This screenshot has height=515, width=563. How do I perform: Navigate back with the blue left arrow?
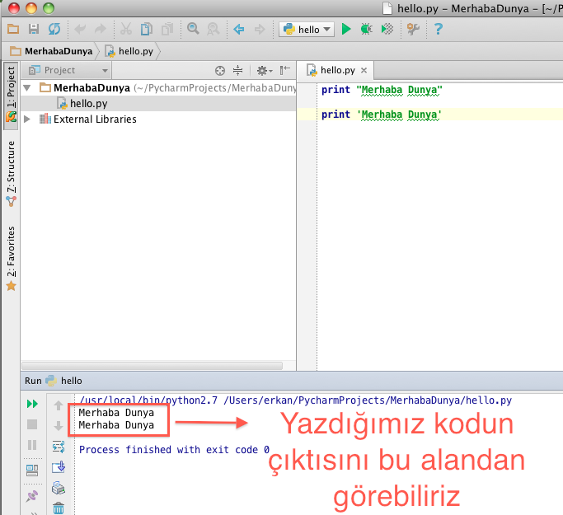point(239,29)
